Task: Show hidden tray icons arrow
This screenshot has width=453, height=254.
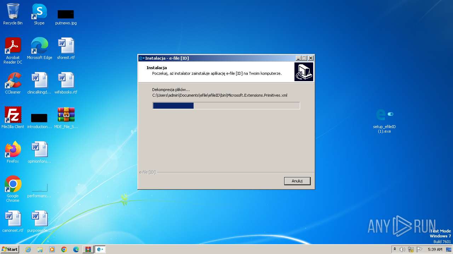Action: (395, 249)
